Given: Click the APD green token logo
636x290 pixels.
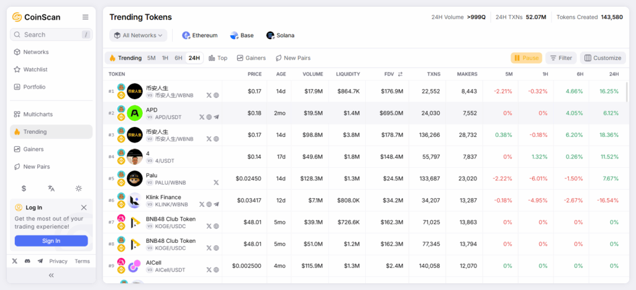Looking at the screenshot, I should (135, 113).
